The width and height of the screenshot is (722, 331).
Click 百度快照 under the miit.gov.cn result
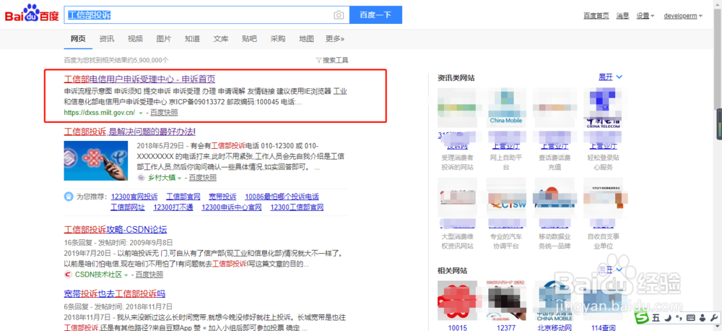[164, 113]
